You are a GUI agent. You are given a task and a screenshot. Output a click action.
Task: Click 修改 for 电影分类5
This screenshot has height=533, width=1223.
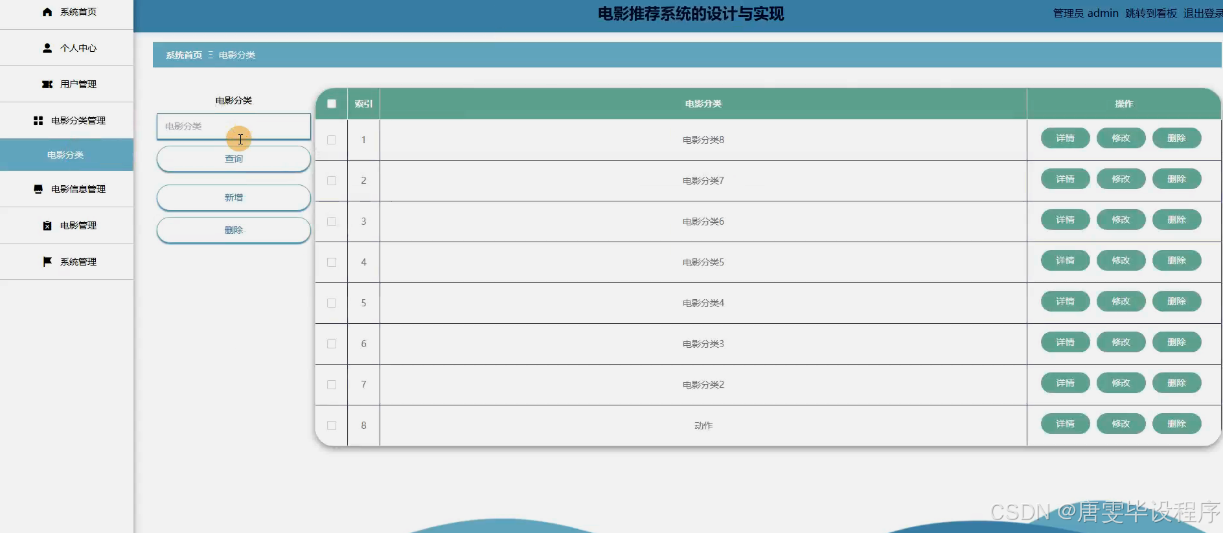coord(1121,260)
